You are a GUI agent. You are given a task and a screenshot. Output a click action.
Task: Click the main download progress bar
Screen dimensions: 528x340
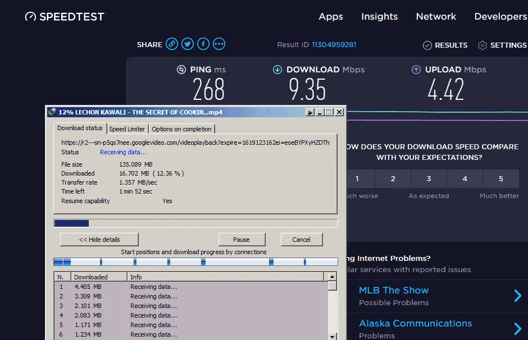pyautogui.click(x=195, y=223)
